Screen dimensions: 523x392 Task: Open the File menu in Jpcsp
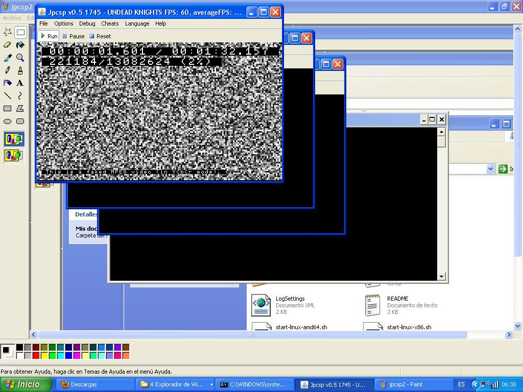tap(43, 23)
